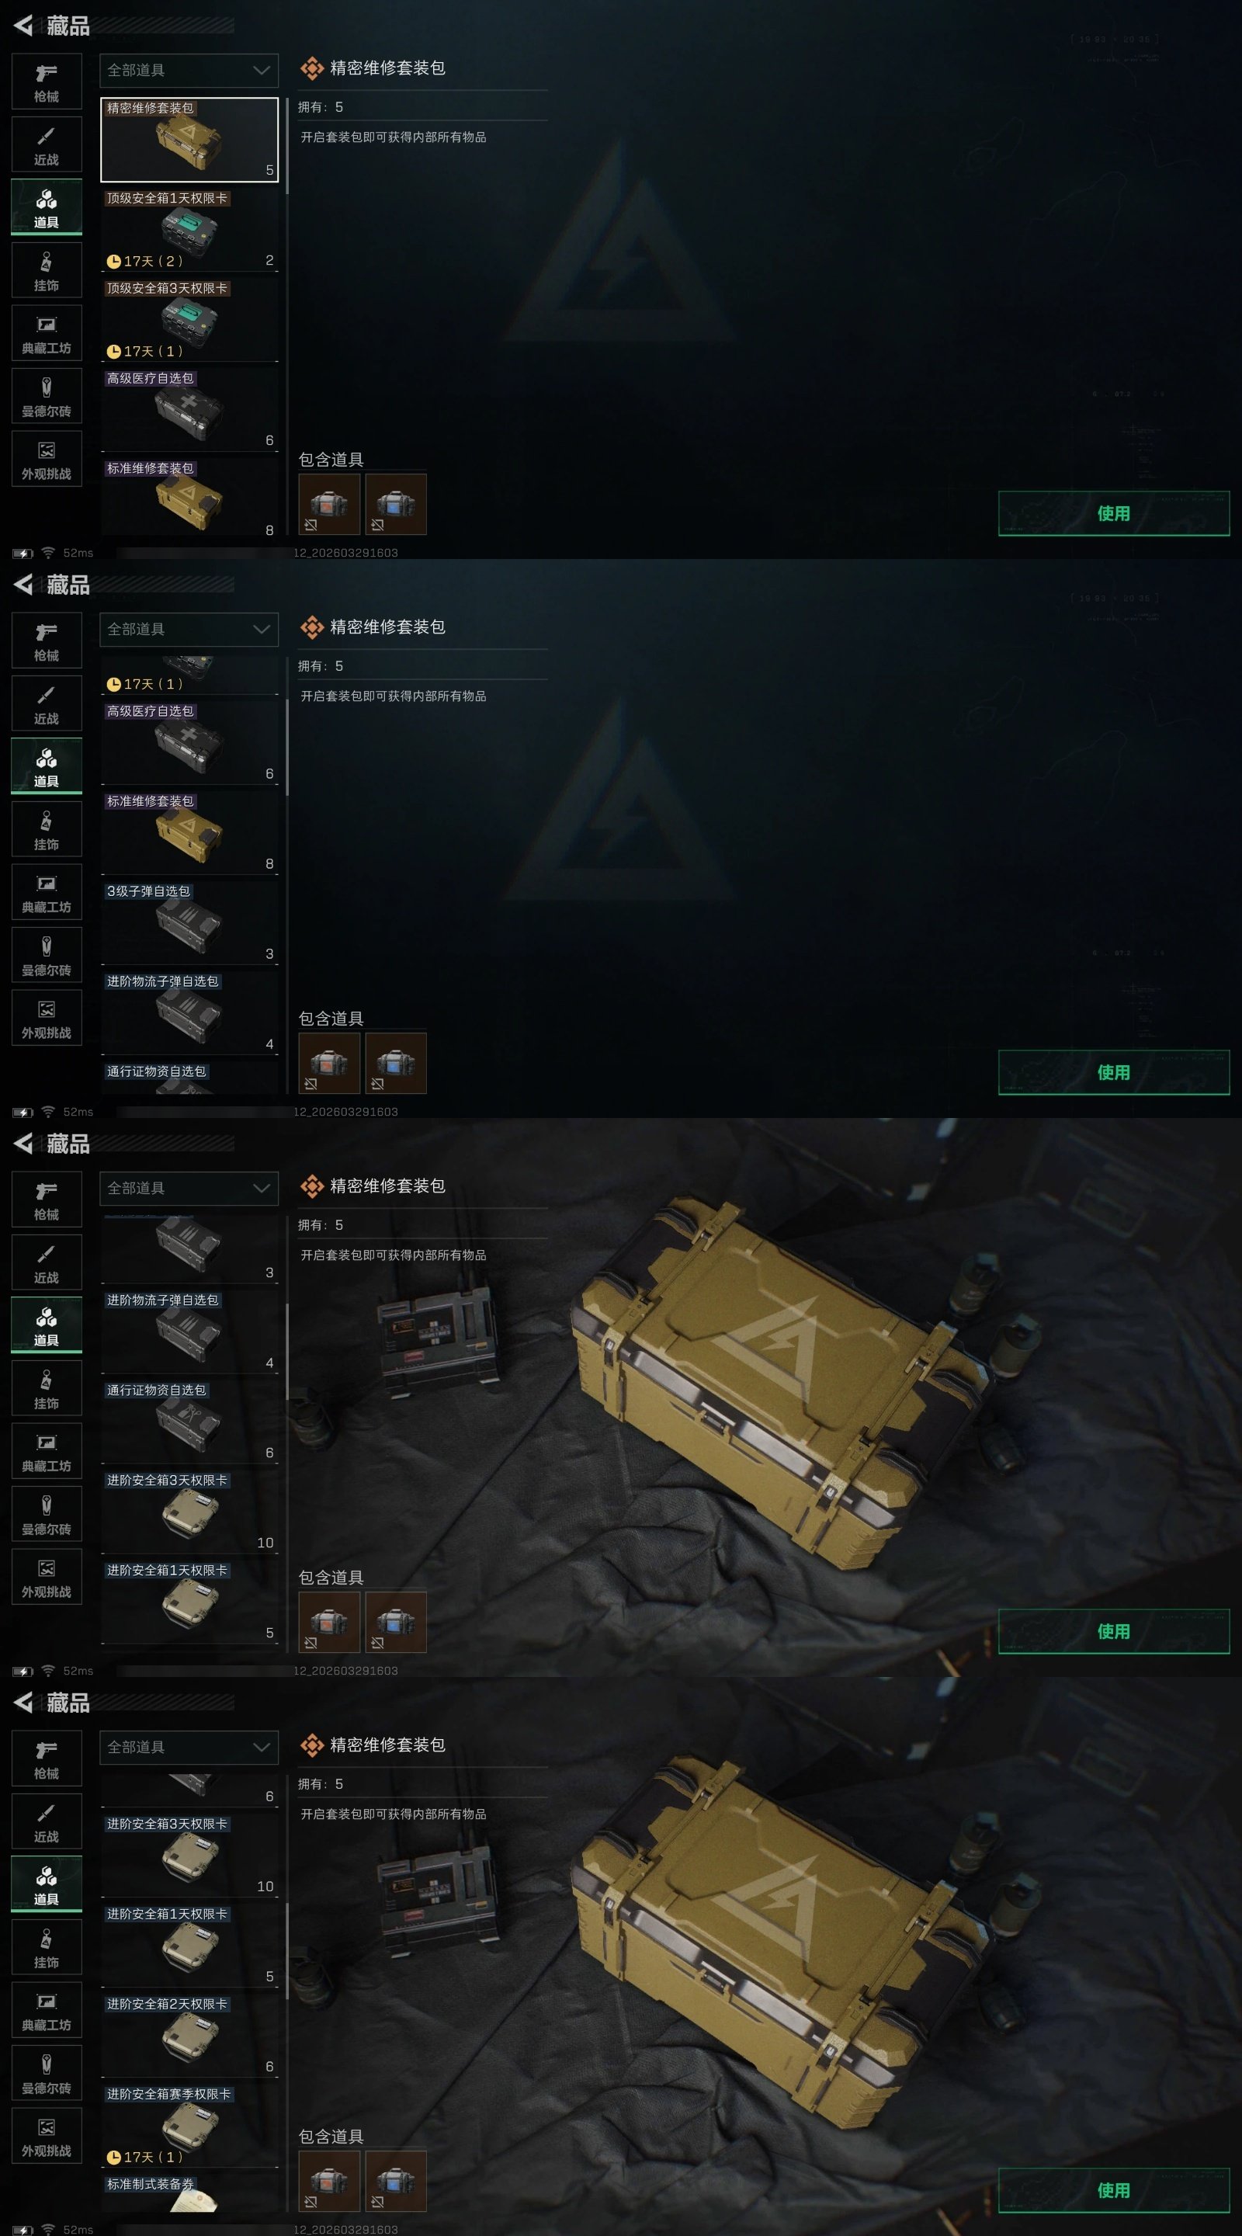Click 挂饰 charm icon in the second screenshot

pyautogui.click(x=47, y=830)
